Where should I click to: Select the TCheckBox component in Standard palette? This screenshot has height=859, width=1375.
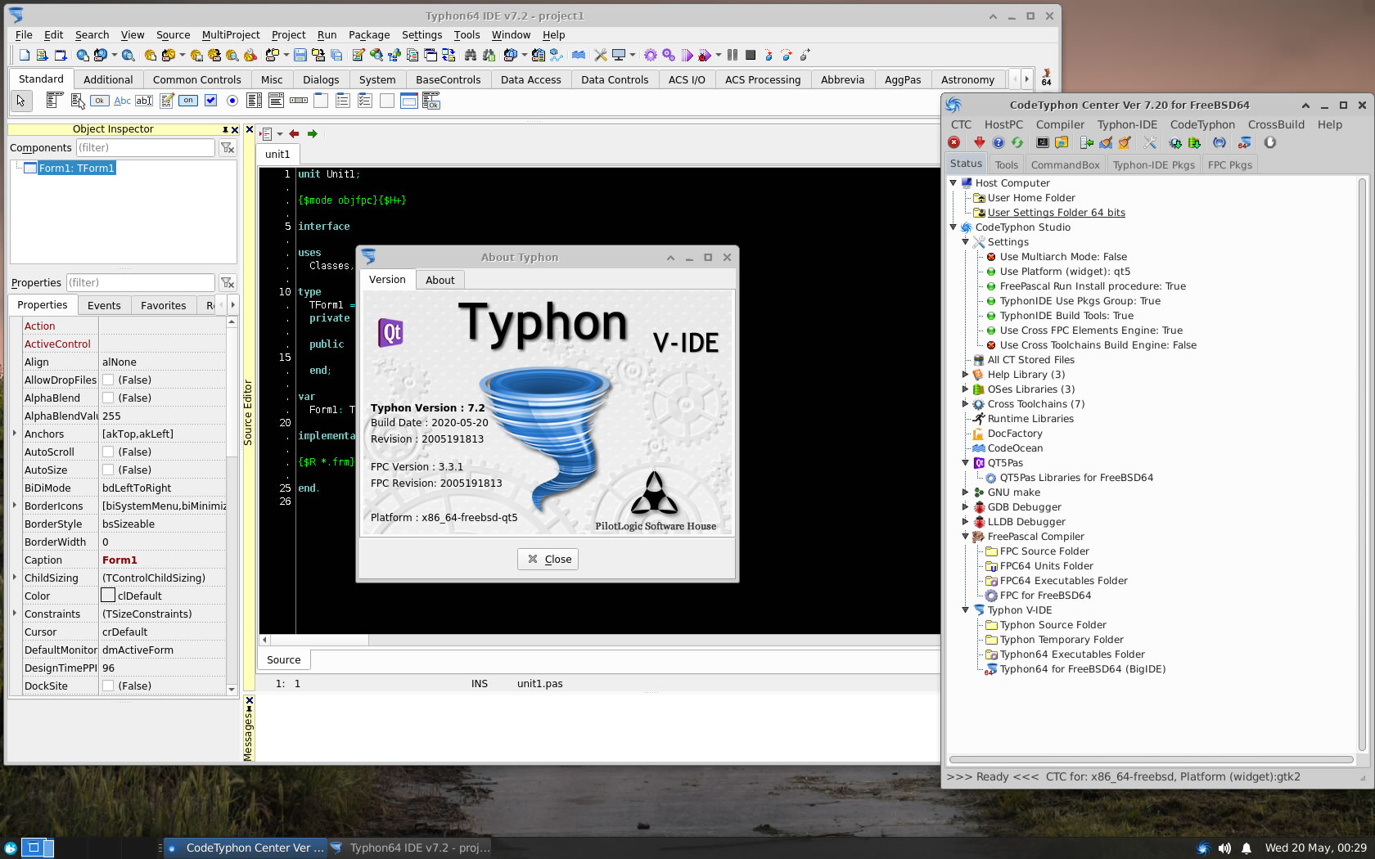(x=210, y=101)
